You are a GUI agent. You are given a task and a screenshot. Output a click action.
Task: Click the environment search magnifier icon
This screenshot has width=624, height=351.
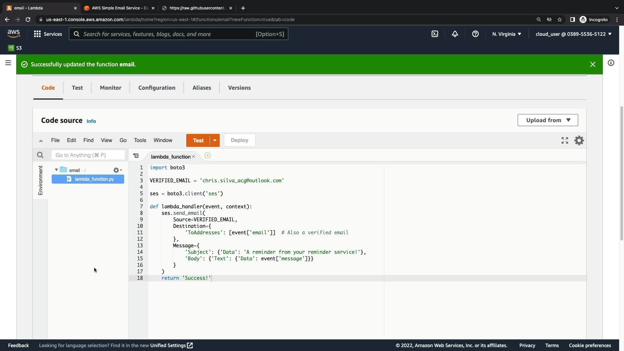pyautogui.click(x=40, y=155)
